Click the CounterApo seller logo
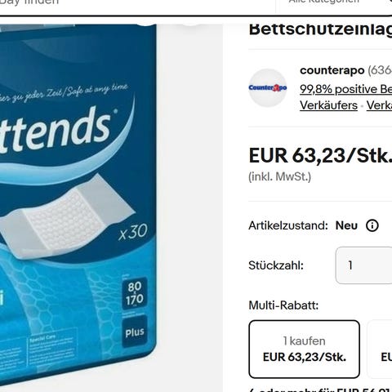The height and width of the screenshot is (392, 392). (268, 87)
